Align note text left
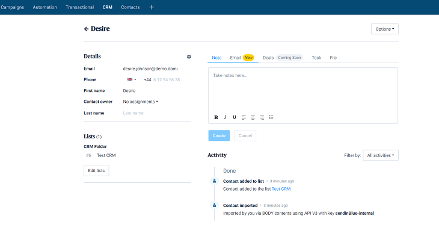Image resolution: width=439 pixels, height=237 pixels. tap(244, 117)
